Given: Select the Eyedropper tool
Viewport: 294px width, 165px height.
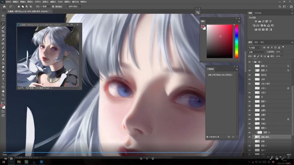Looking at the screenshot, I should point(3,40).
